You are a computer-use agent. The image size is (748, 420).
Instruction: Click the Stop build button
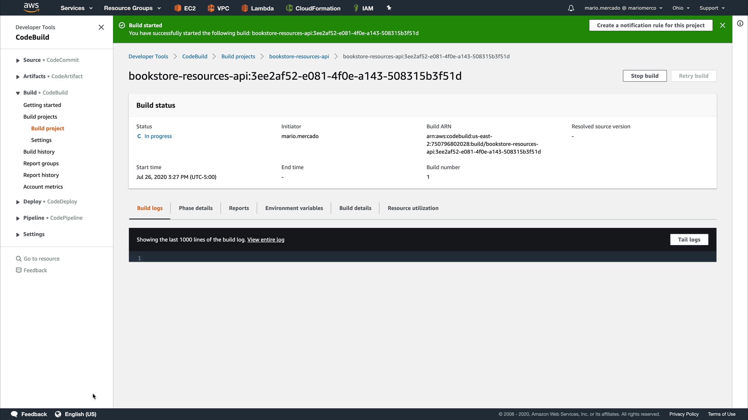644,76
